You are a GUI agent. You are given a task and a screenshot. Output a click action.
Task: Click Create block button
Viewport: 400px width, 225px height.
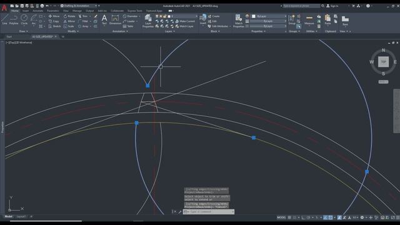pyautogui.click(x=214, y=16)
